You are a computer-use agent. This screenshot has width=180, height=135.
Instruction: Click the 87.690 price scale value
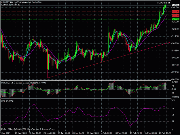pos(175,72)
